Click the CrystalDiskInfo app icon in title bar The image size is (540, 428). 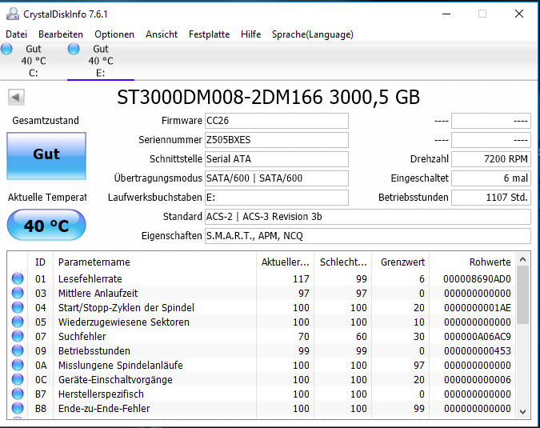point(13,14)
